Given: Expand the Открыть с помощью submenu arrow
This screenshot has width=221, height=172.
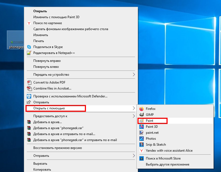Looking at the screenshot, I should point(134,108).
